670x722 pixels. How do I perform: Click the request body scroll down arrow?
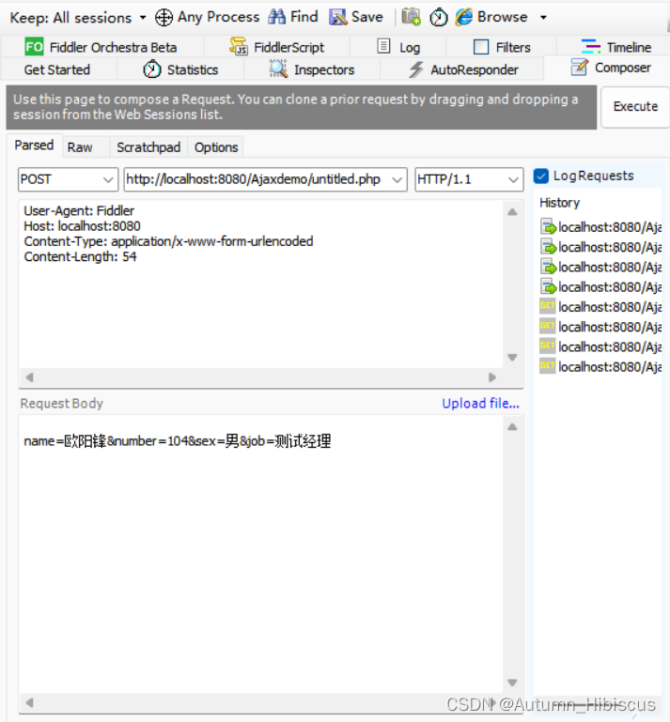pyautogui.click(x=512, y=683)
